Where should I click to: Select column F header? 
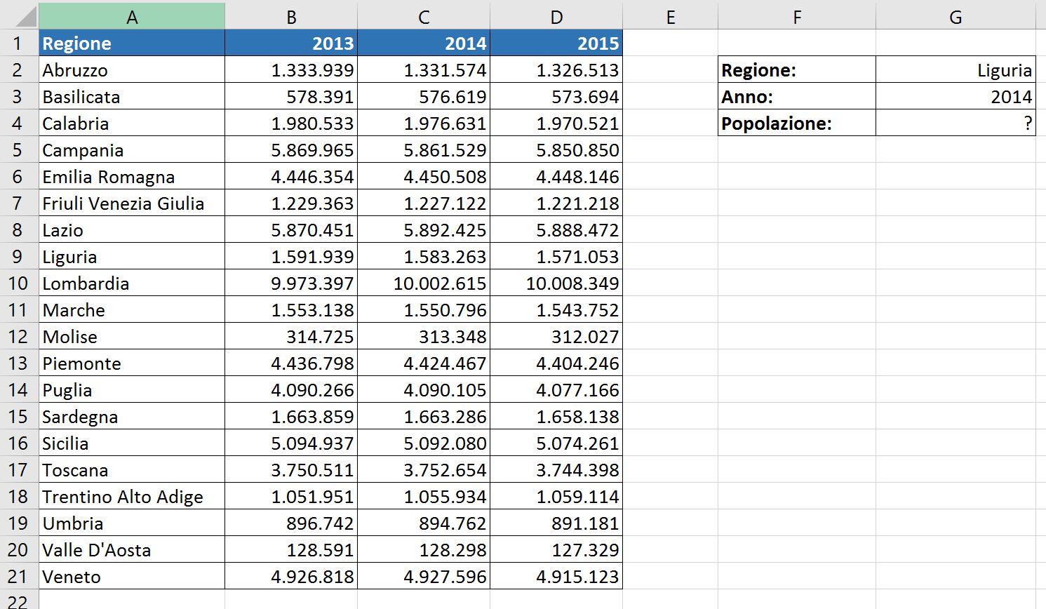(797, 17)
